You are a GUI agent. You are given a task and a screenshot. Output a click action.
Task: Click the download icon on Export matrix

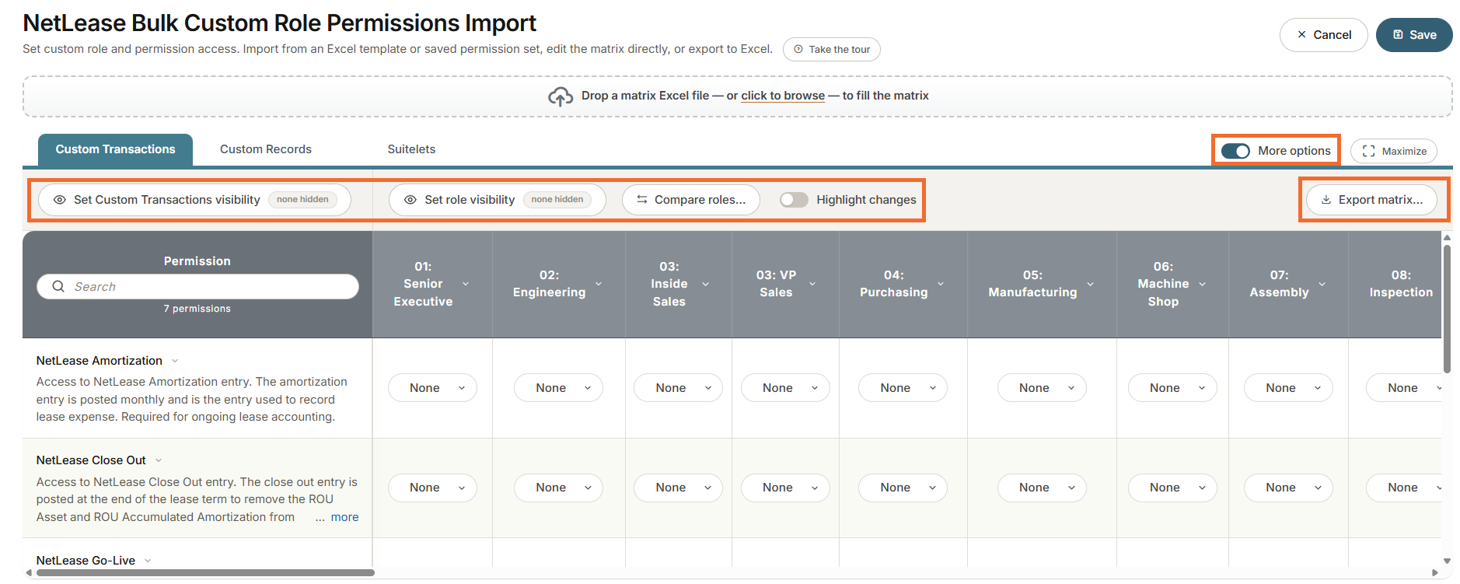(1326, 200)
